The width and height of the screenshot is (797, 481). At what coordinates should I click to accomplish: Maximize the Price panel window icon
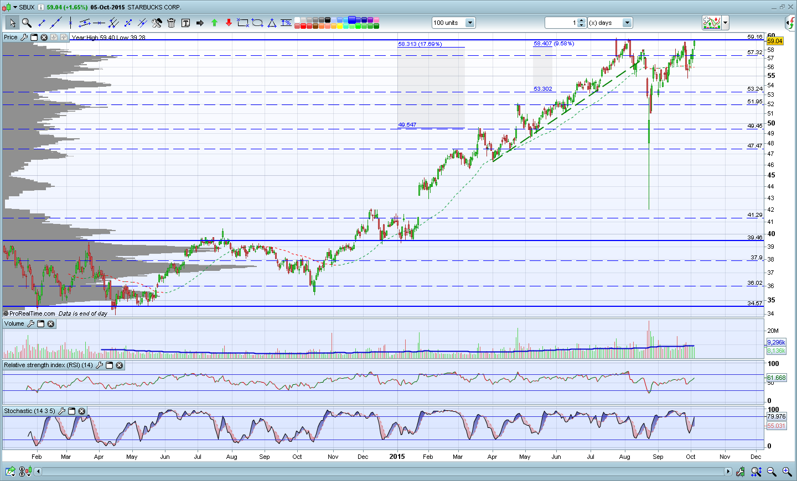point(34,37)
